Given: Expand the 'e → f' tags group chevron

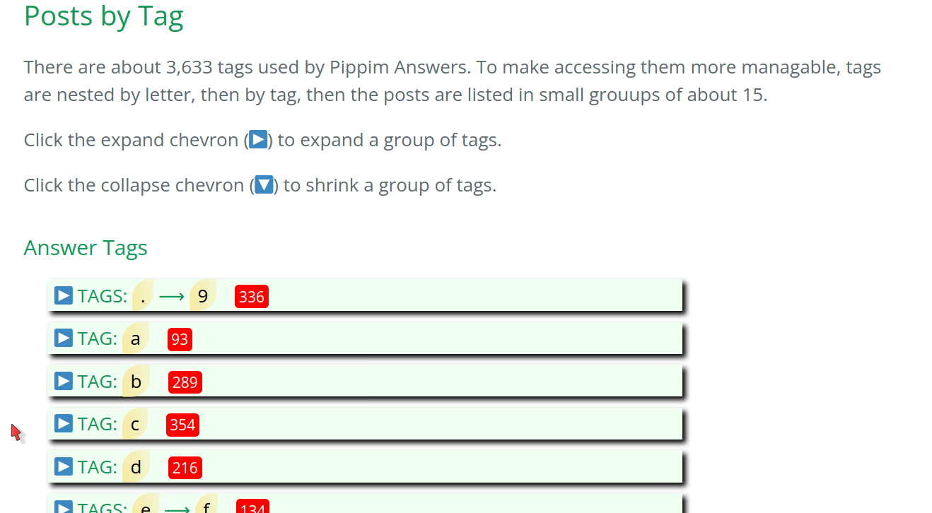Looking at the screenshot, I should pyautogui.click(x=64, y=507).
